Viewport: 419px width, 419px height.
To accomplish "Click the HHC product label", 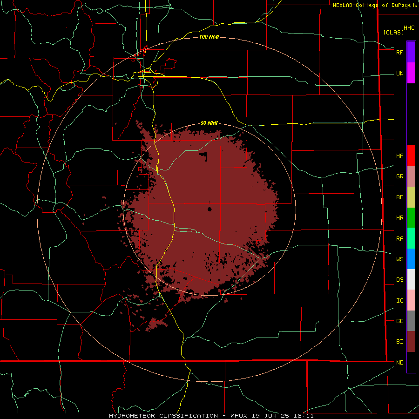I will tap(409, 28).
